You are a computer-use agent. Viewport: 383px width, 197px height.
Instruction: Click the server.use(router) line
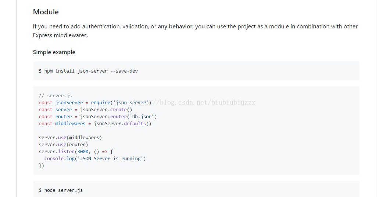point(63,144)
